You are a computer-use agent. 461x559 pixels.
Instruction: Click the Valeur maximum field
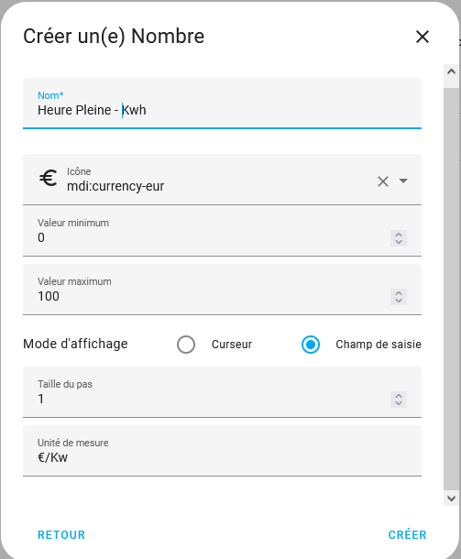click(x=222, y=290)
